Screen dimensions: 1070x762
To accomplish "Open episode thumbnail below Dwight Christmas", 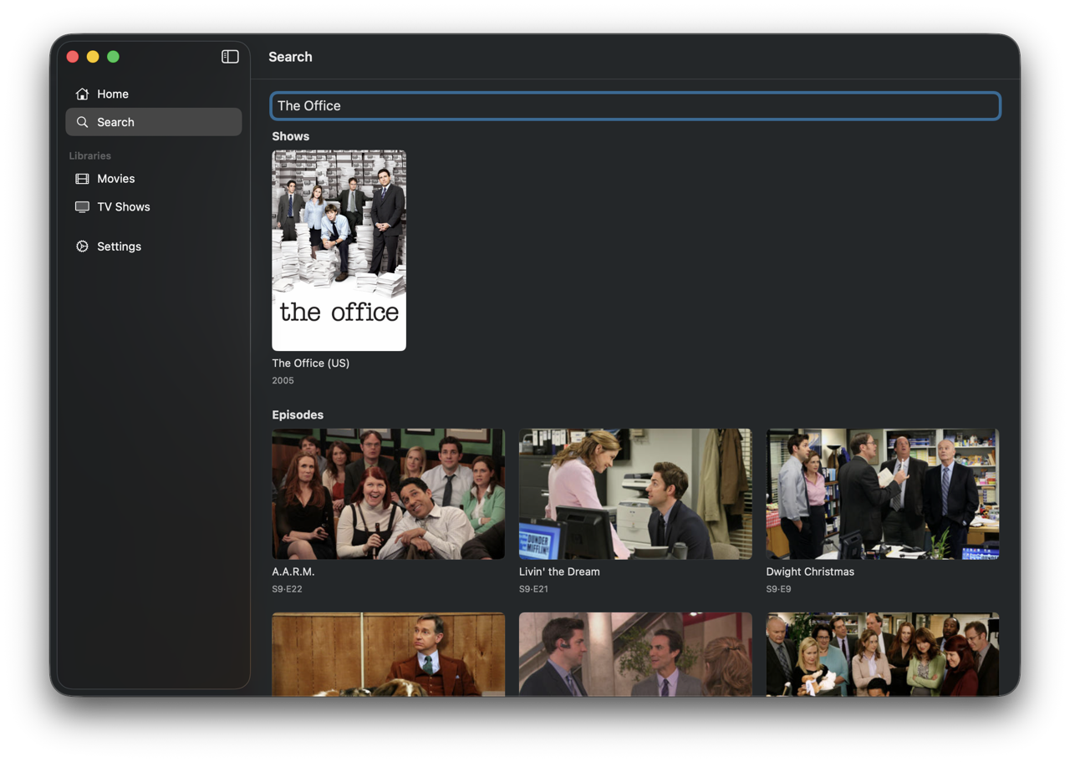I will (883, 654).
